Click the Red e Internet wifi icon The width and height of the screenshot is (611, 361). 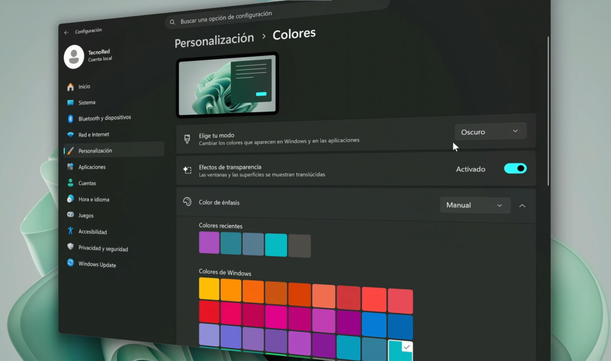click(x=70, y=134)
